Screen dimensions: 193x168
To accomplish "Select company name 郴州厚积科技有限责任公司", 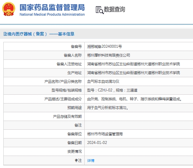I will coord(109,55).
